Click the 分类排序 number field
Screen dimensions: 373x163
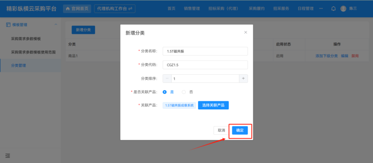[x=205, y=78]
